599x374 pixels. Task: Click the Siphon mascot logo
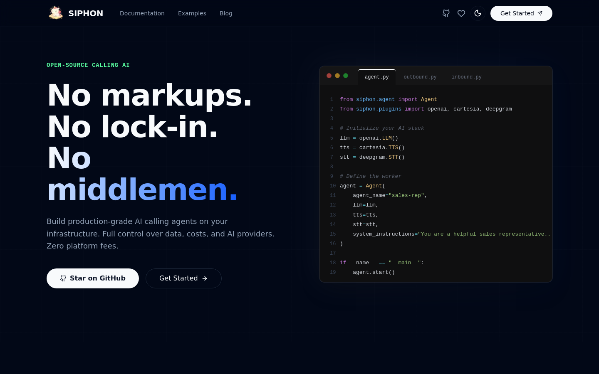point(55,13)
